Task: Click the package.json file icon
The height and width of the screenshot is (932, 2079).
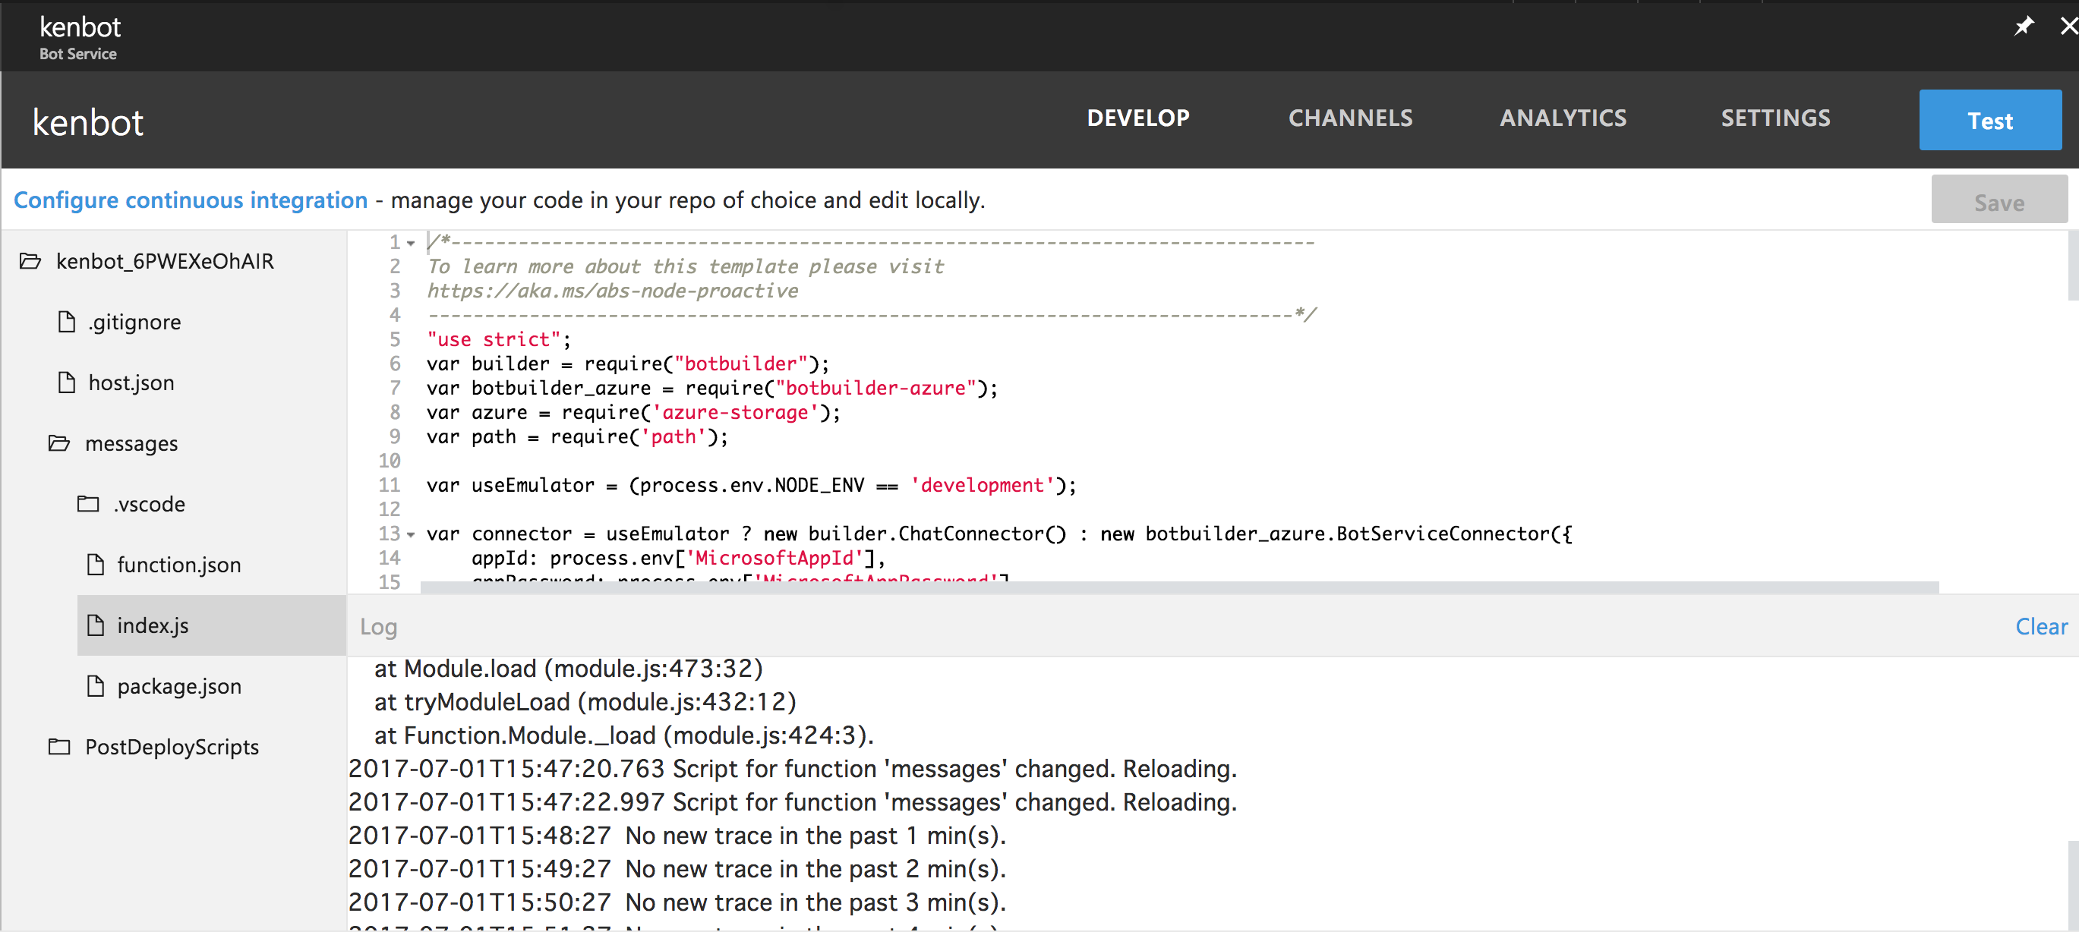Action: tap(96, 685)
